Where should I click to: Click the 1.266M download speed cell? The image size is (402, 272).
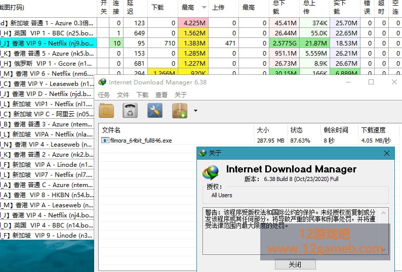pyautogui.click(x=163, y=72)
